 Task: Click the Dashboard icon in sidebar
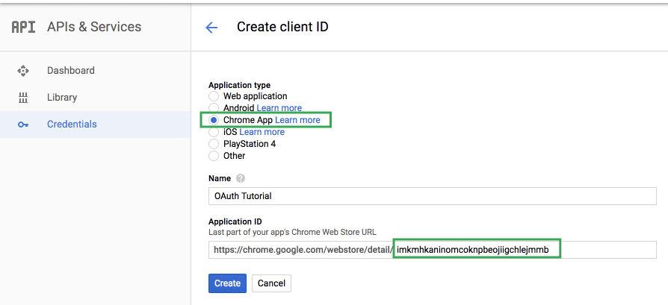[x=23, y=71]
